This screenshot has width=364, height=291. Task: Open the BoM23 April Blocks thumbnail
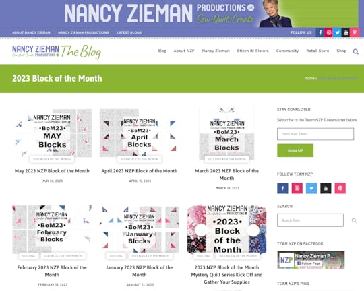coord(140,133)
